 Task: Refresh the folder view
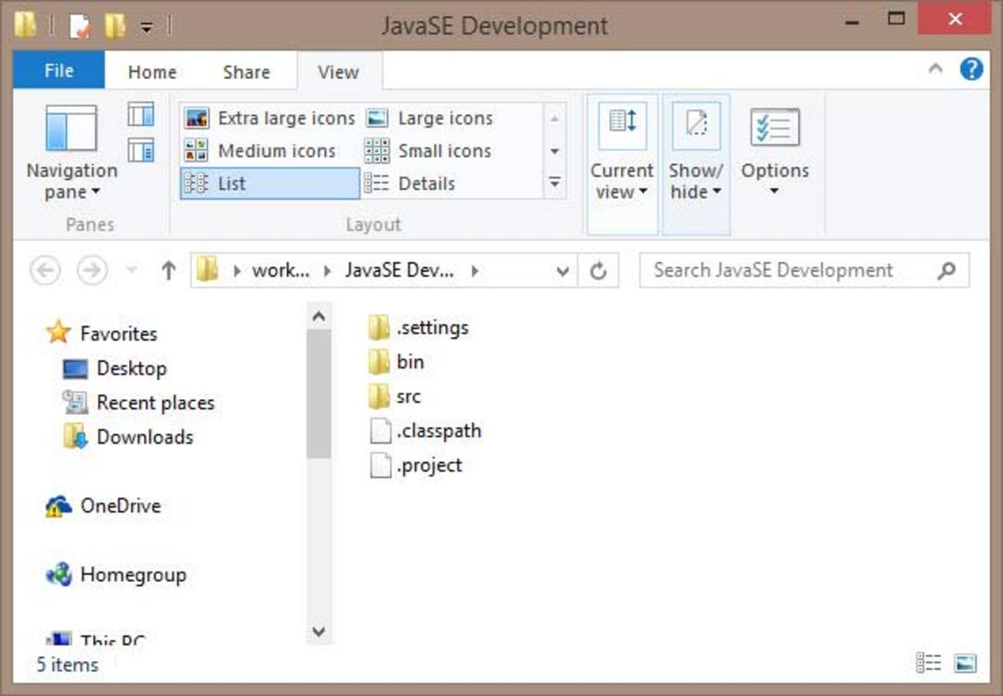tap(598, 271)
